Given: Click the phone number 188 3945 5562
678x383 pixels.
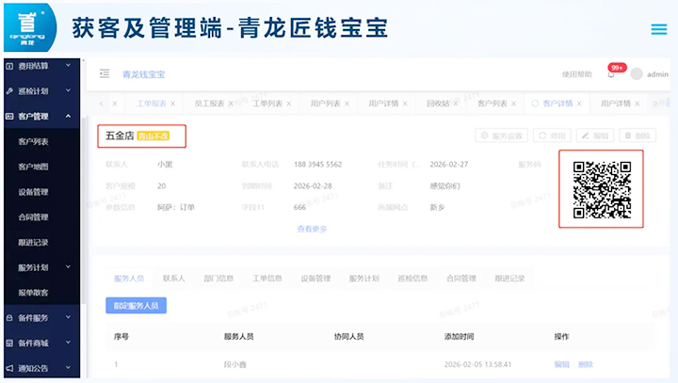Looking at the screenshot, I should [318, 165].
